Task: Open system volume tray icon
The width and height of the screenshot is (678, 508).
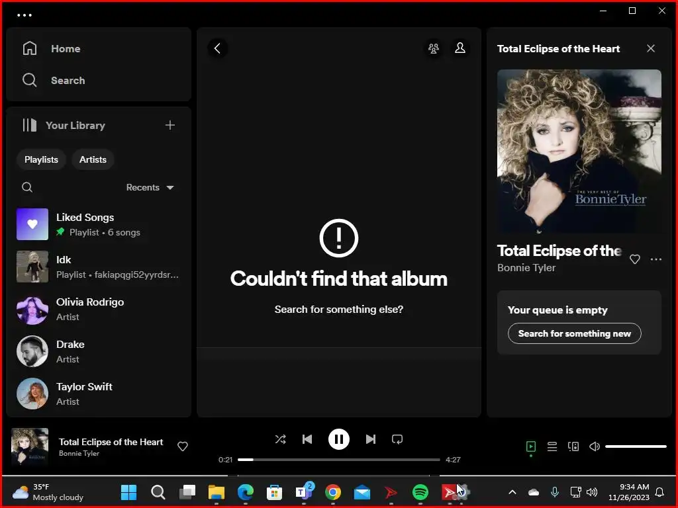Action: pyautogui.click(x=591, y=492)
